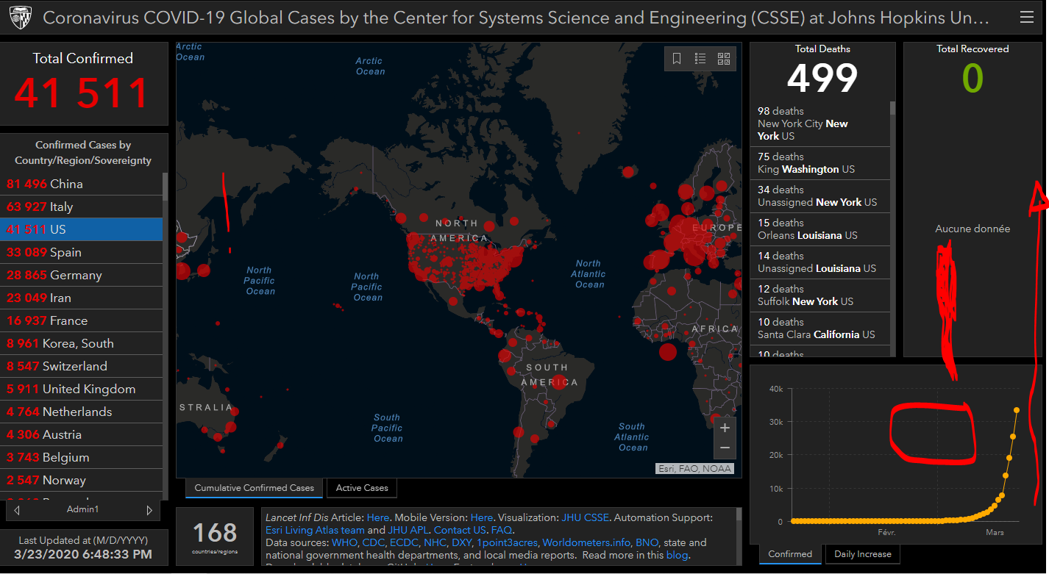Screen dimensions: 1049x574
Task: Open the basemap gallery grid icon
Action: (724, 59)
